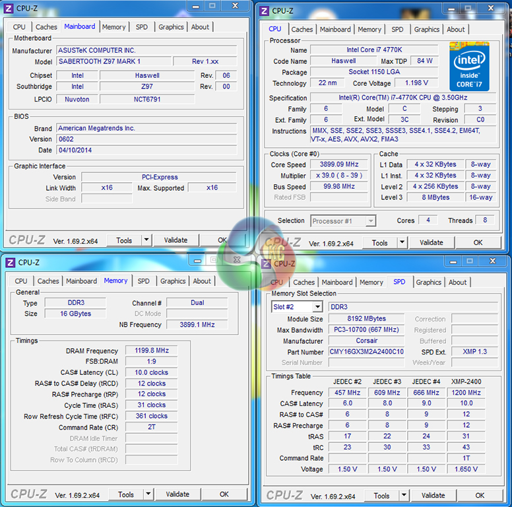Click the CPU-Z icon in the Memory window title bar

point(10,263)
